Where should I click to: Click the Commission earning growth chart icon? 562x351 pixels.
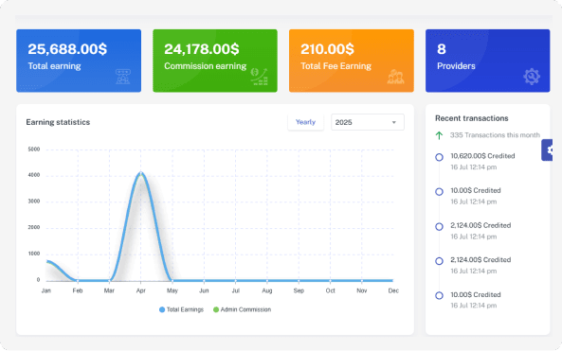tap(259, 77)
